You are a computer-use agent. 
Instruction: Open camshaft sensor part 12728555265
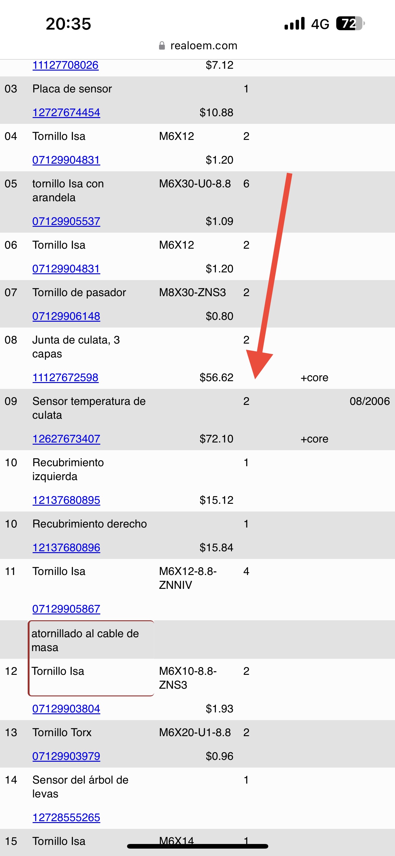[66, 817]
